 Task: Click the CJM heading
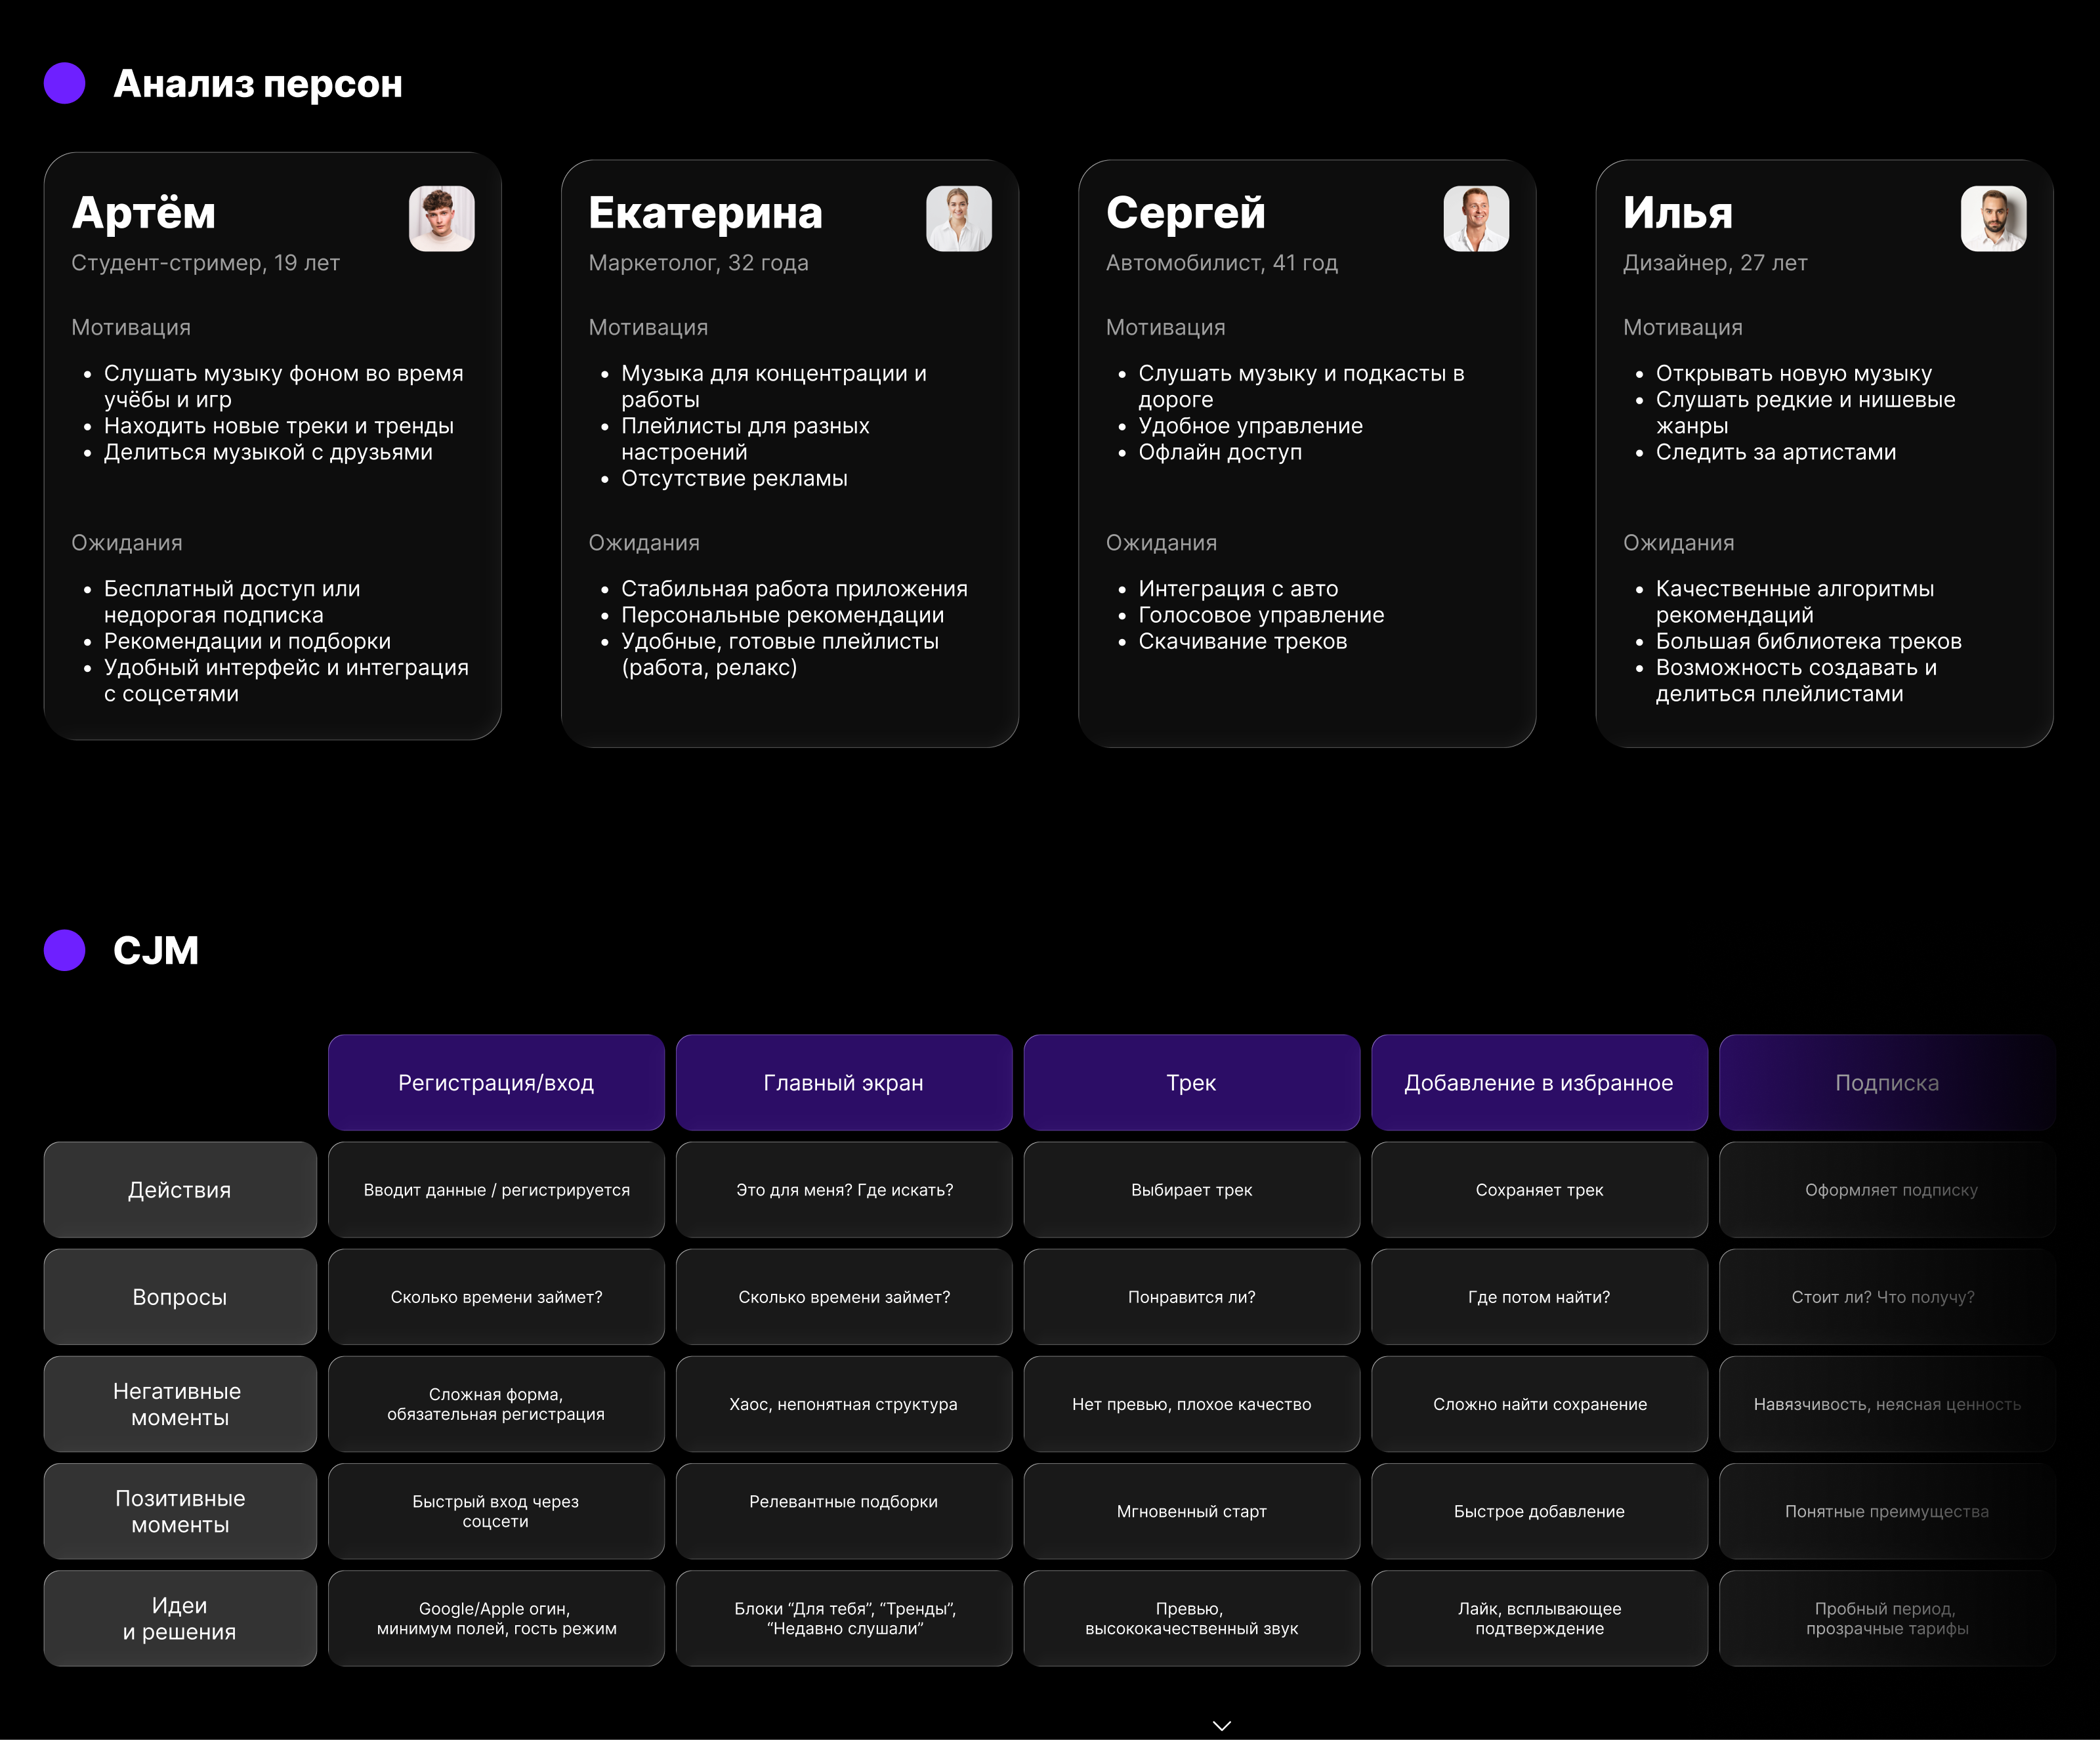tap(156, 950)
